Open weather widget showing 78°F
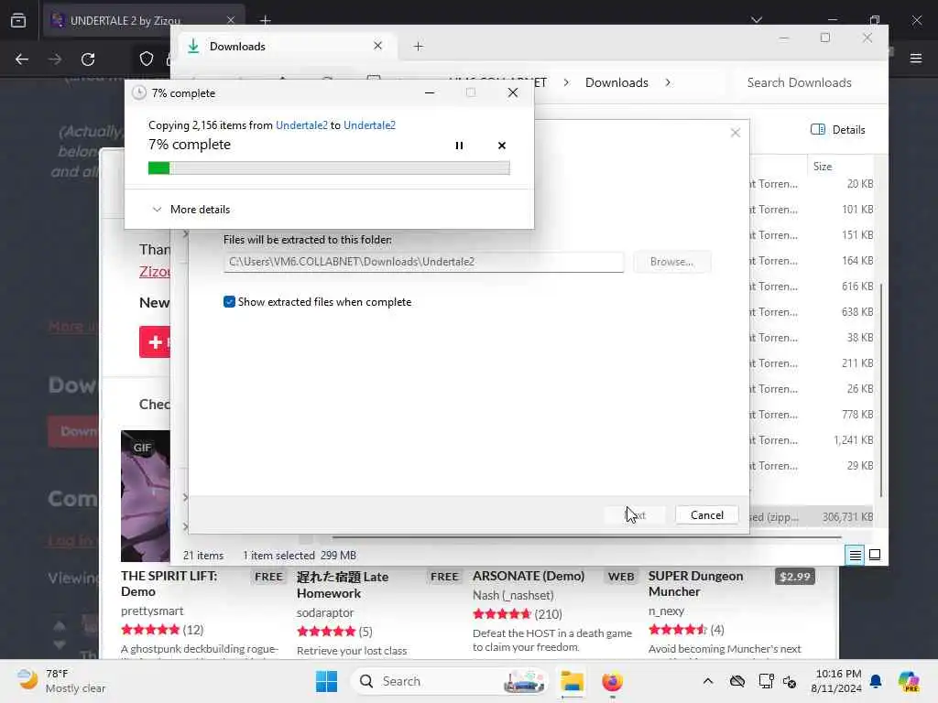Image resolution: width=938 pixels, height=703 pixels. click(60, 681)
